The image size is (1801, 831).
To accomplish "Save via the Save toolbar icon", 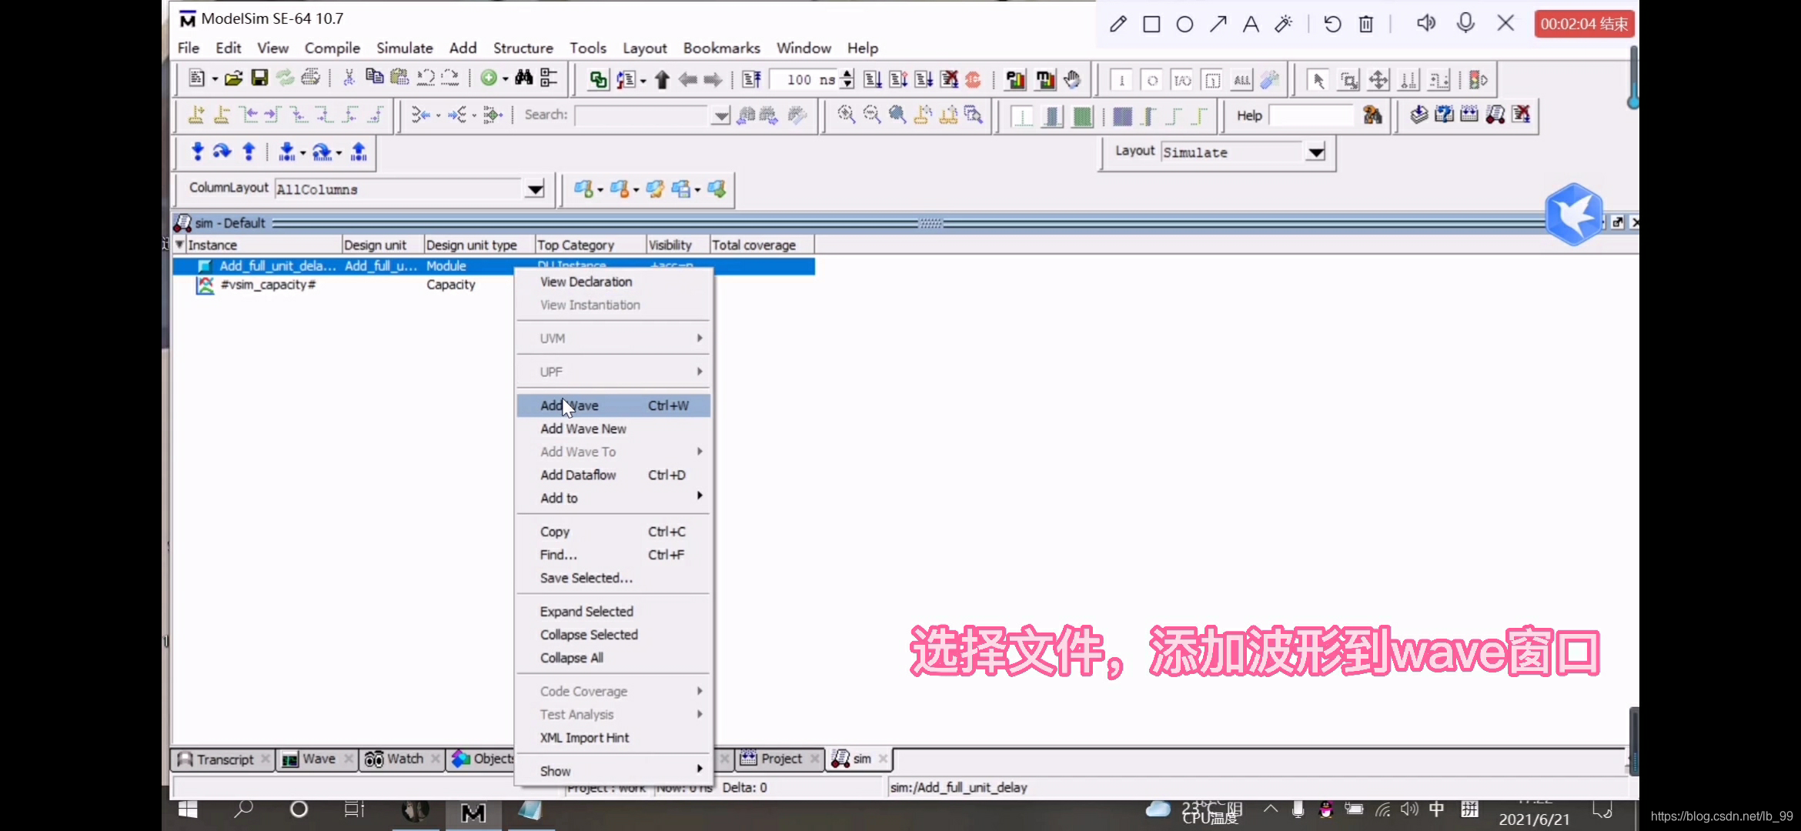I will (x=259, y=78).
